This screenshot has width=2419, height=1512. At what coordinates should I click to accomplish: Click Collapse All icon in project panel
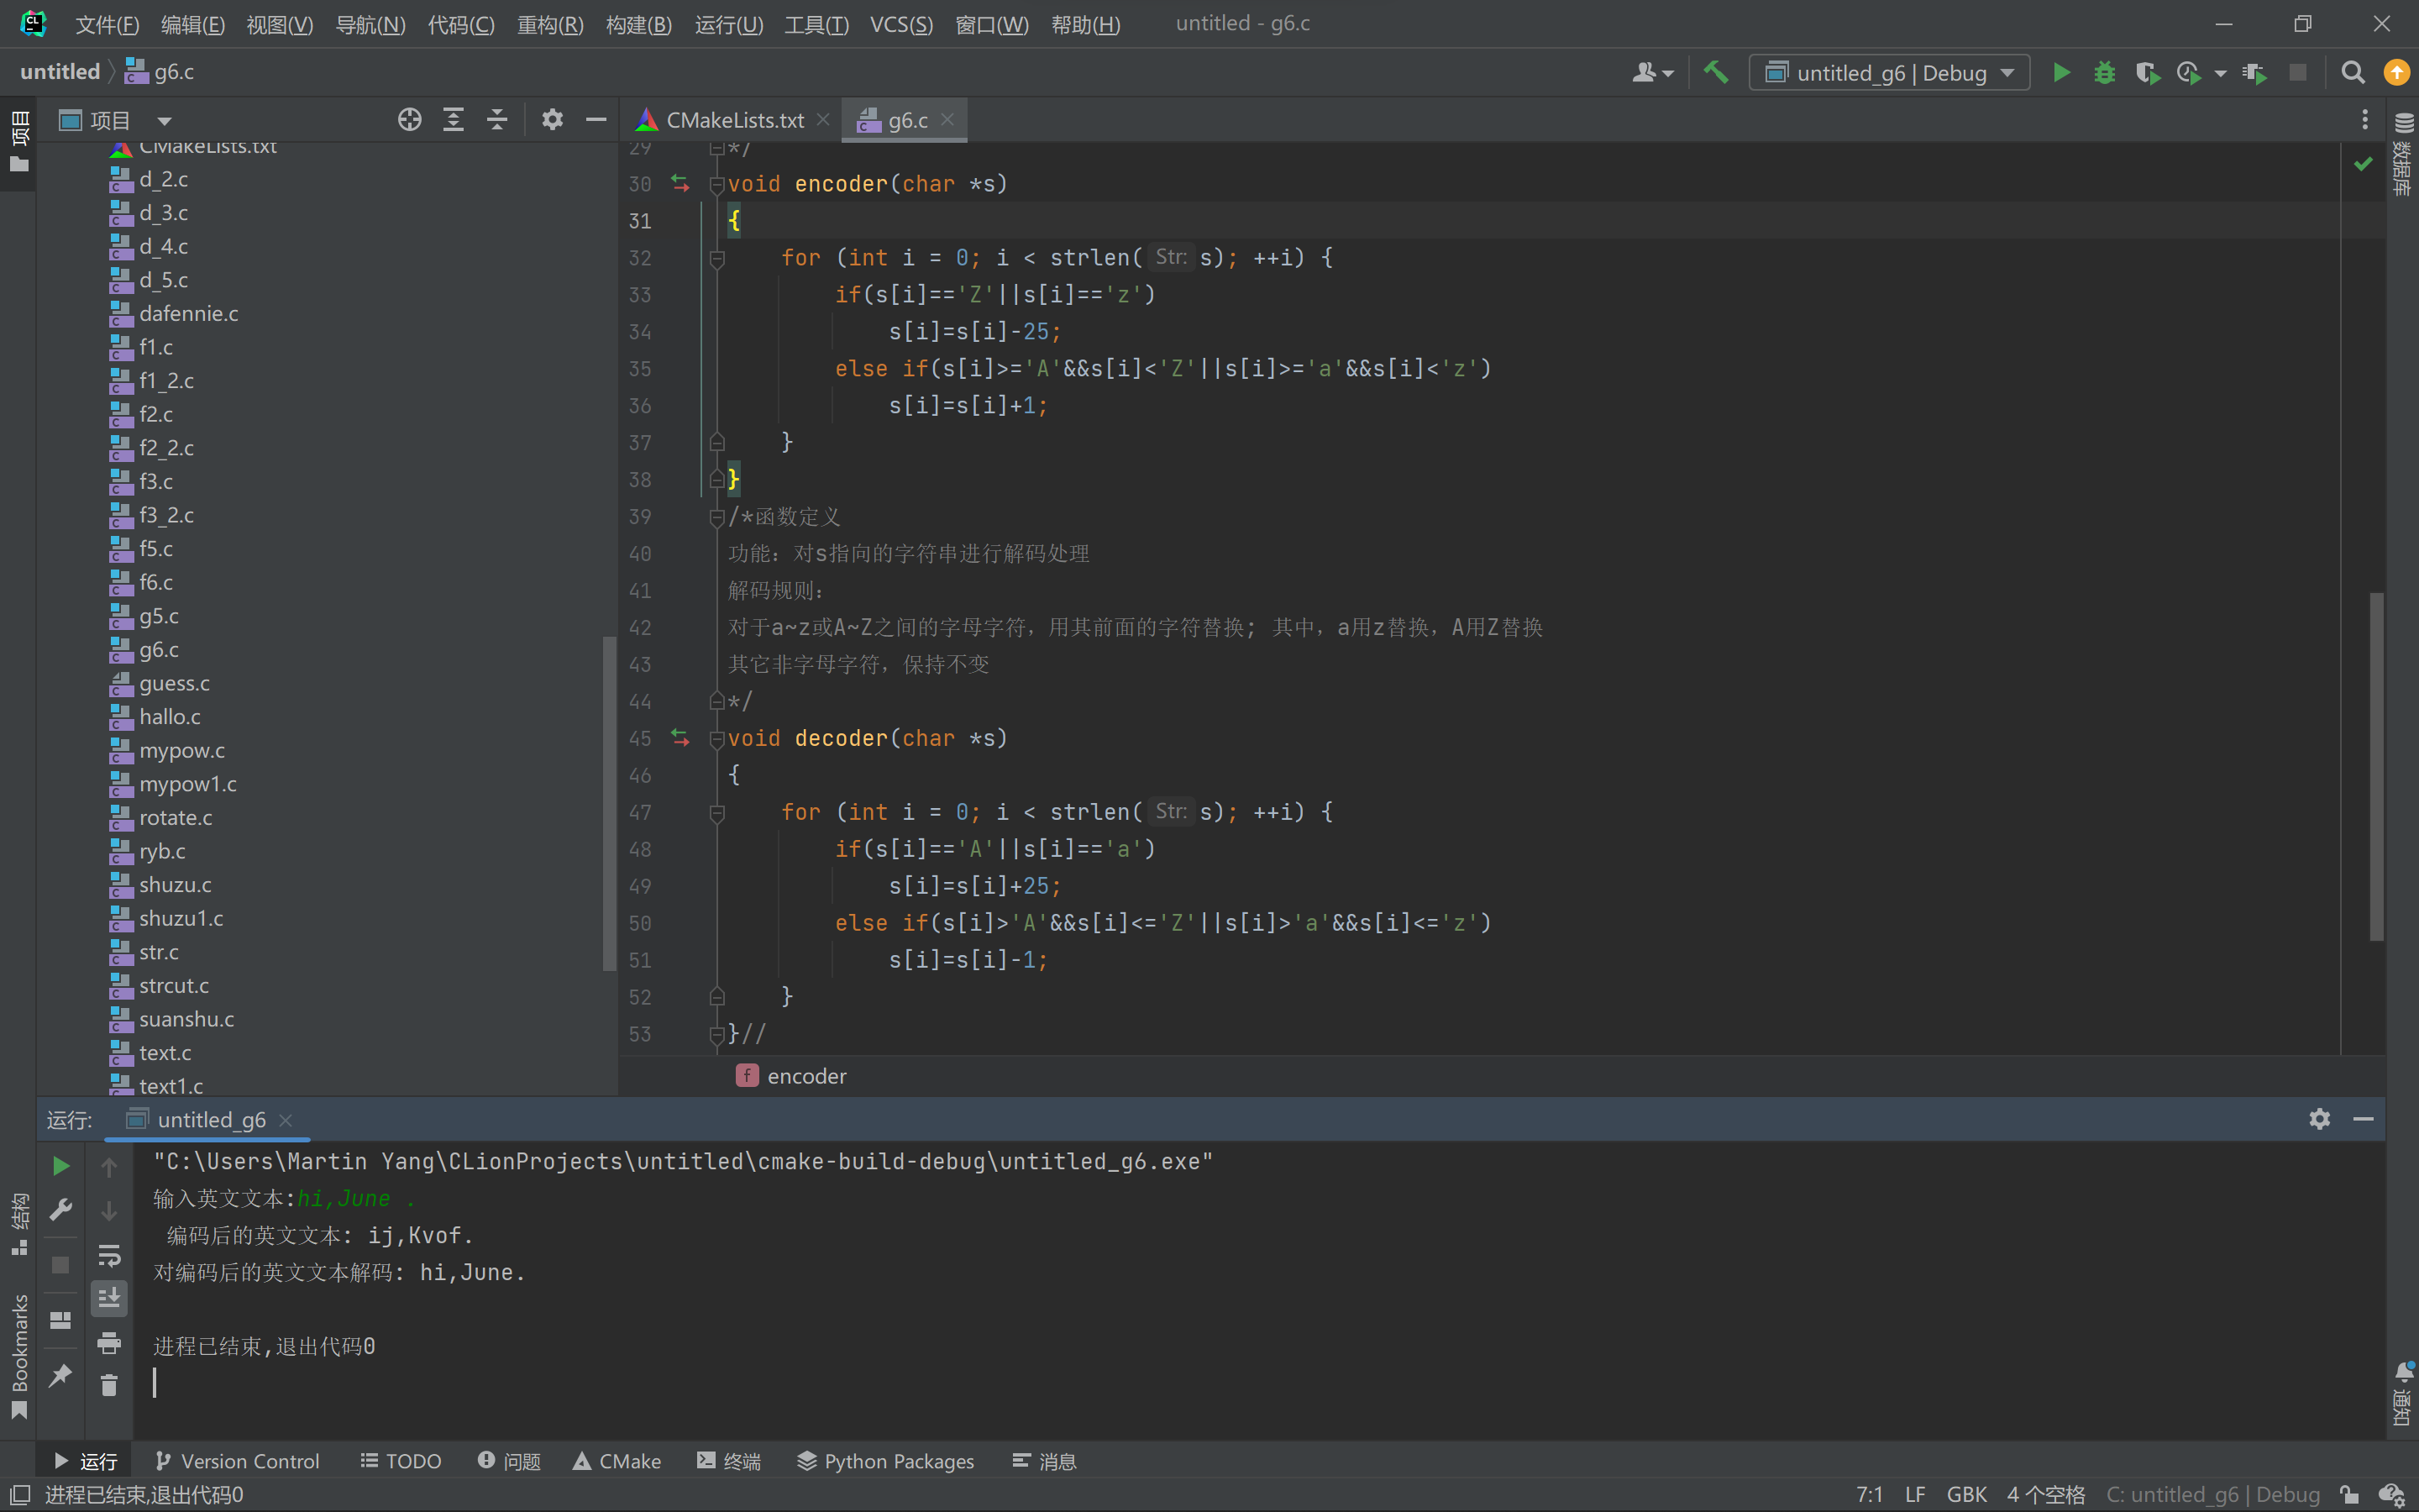point(496,120)
